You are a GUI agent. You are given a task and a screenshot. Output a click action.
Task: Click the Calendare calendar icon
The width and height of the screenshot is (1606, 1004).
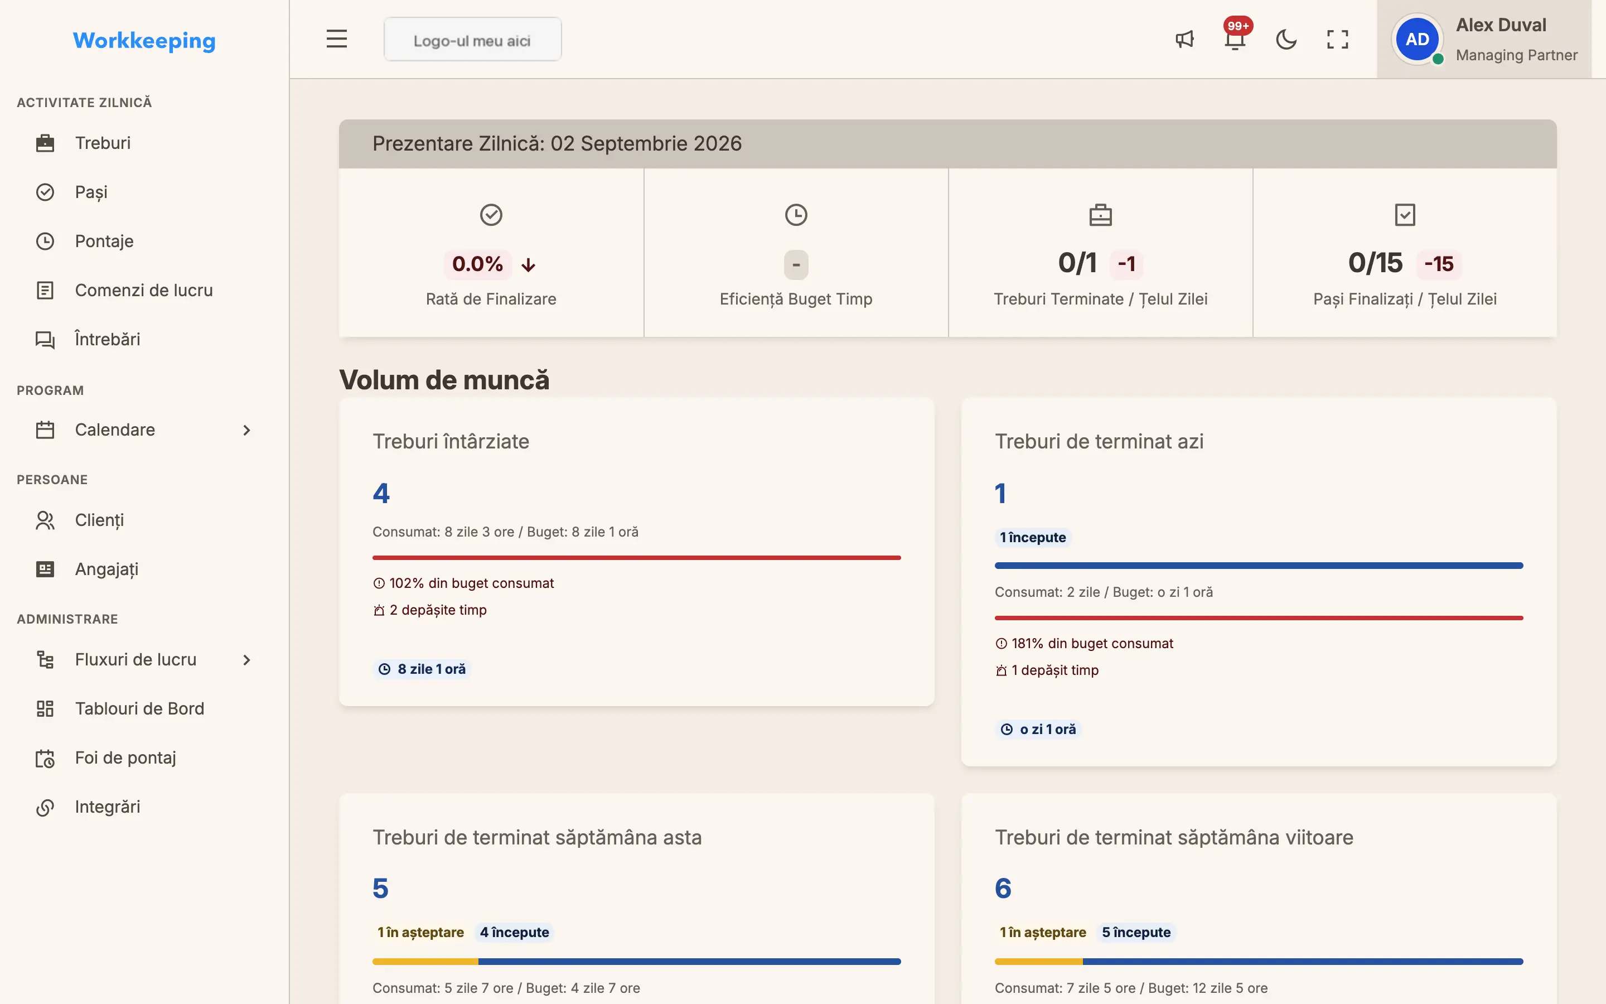pyautogui.click(x=45, y=429)
